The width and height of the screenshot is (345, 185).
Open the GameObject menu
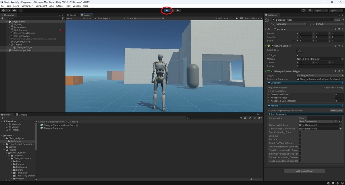pos(27,6)
